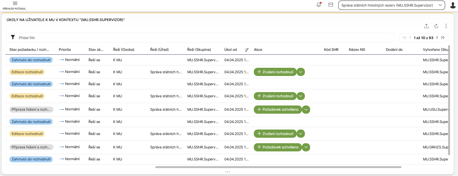Open the messages envelope icon
The width and height of the screenshot is (458, 176).
click(331, 5)
